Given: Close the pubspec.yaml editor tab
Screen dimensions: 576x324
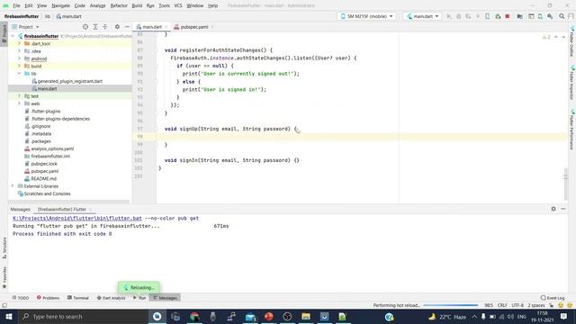Looking at the screenshot, I should [x=212, y=27].
